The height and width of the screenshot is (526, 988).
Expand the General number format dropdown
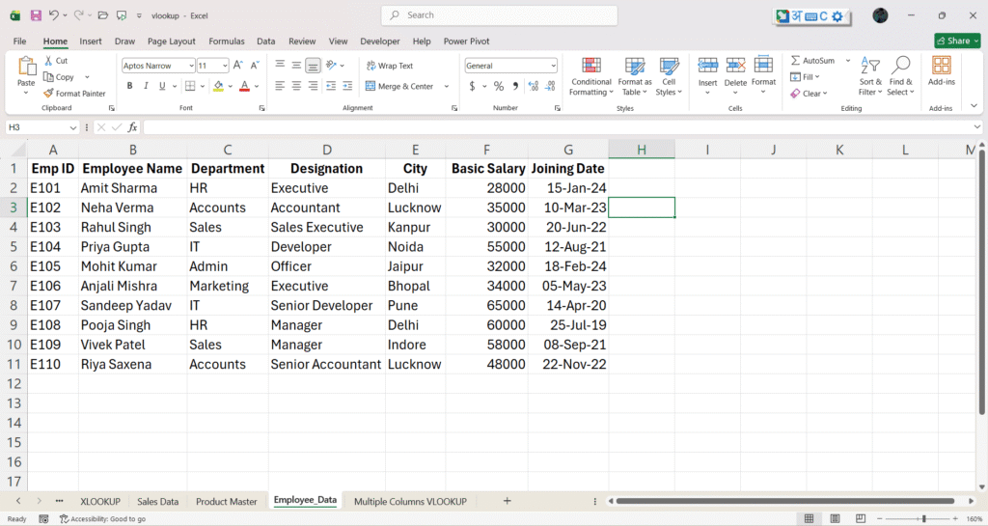[x=553, y=66]
